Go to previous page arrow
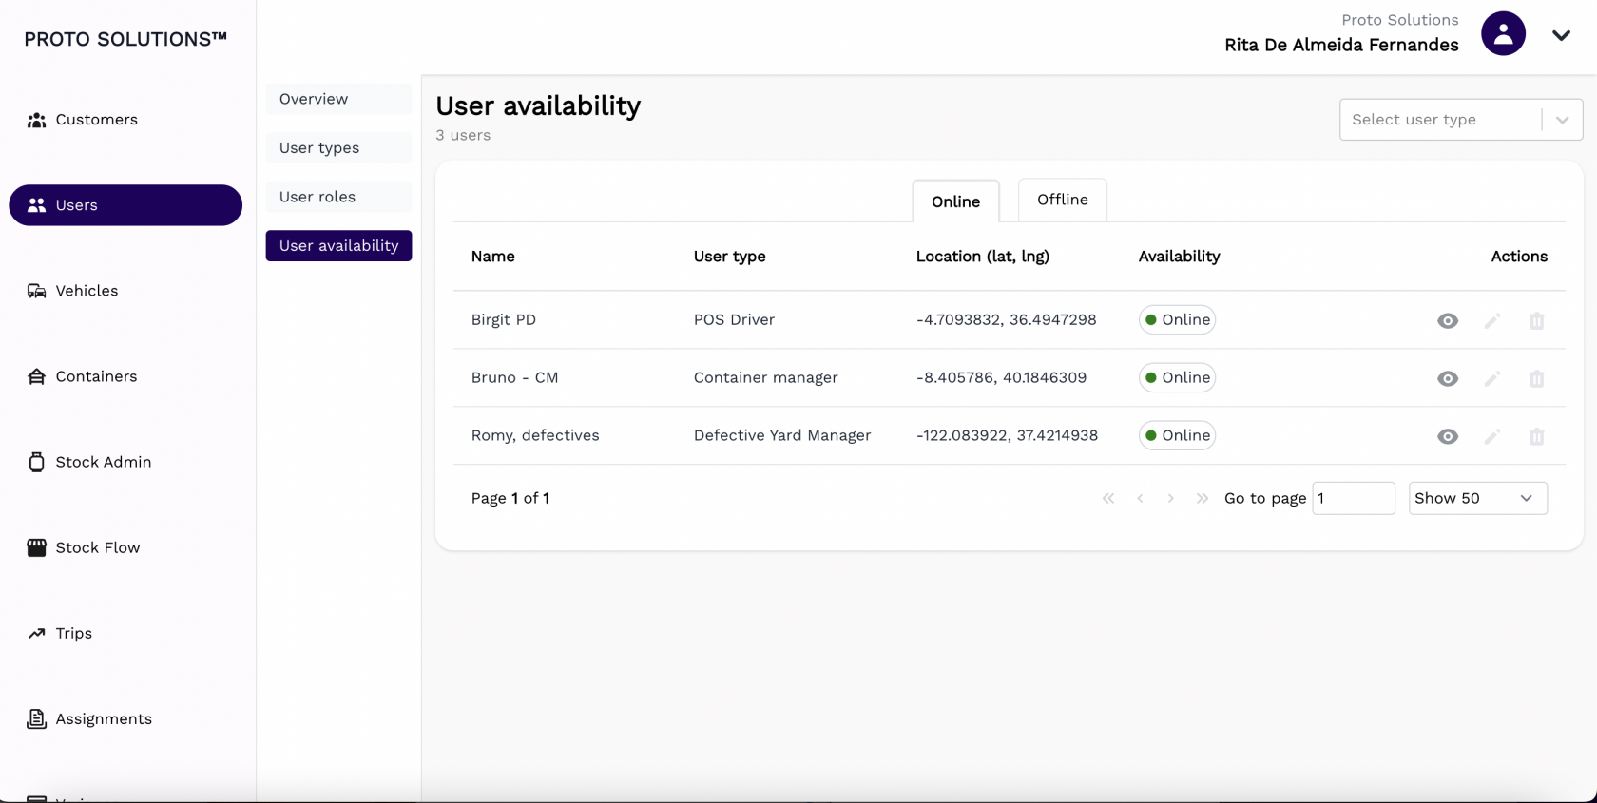This screenshot has width=1597, height=803. [x=1140, y=498]
